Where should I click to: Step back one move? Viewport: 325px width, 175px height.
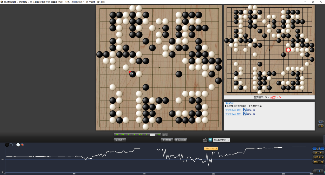click(129, 135)
